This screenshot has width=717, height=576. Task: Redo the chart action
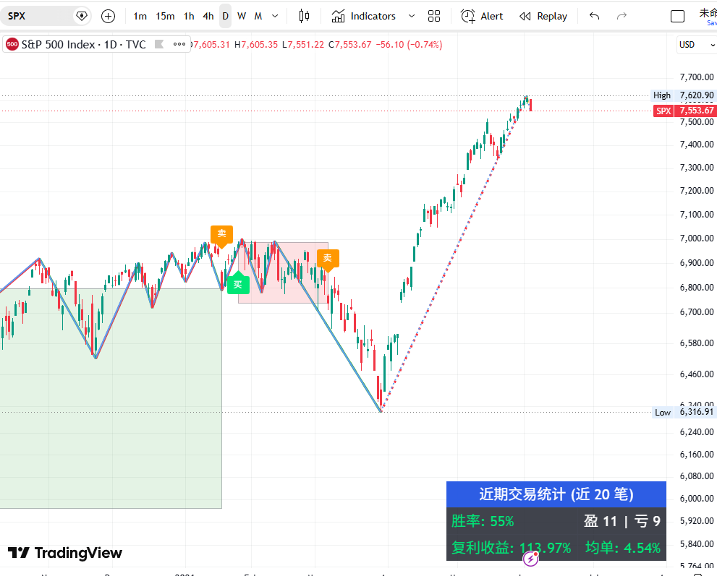click(x=621, y=16)
